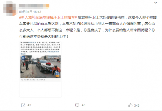Click the post body text paragraph
The width and height of the screenshot is (162, 111).
pyautogui.click(x=88, y=27)
